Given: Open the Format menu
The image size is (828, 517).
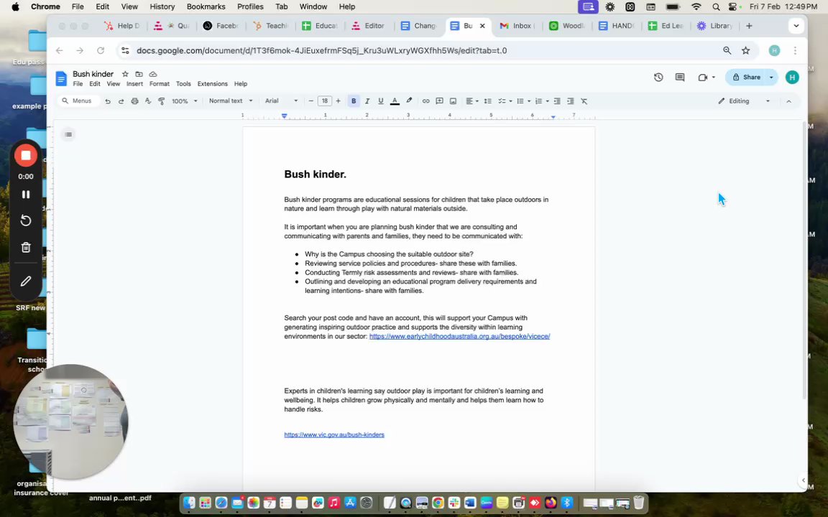Looking at the screenshot, I should 160,84.
